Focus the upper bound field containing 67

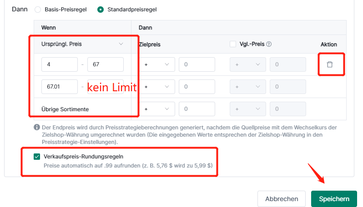click(106, 64)
